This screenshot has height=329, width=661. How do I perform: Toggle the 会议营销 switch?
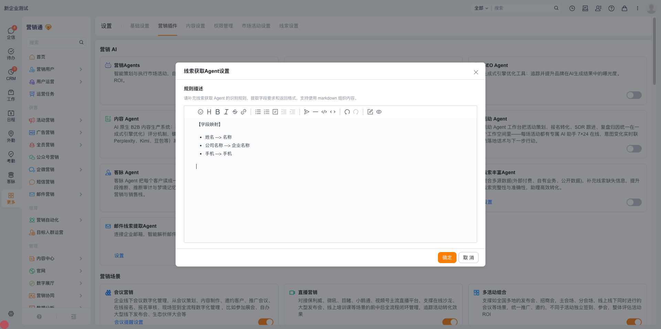pos(265,322)
